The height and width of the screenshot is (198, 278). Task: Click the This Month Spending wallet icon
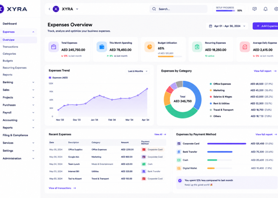pyautogui.click(x=102, y=47)
